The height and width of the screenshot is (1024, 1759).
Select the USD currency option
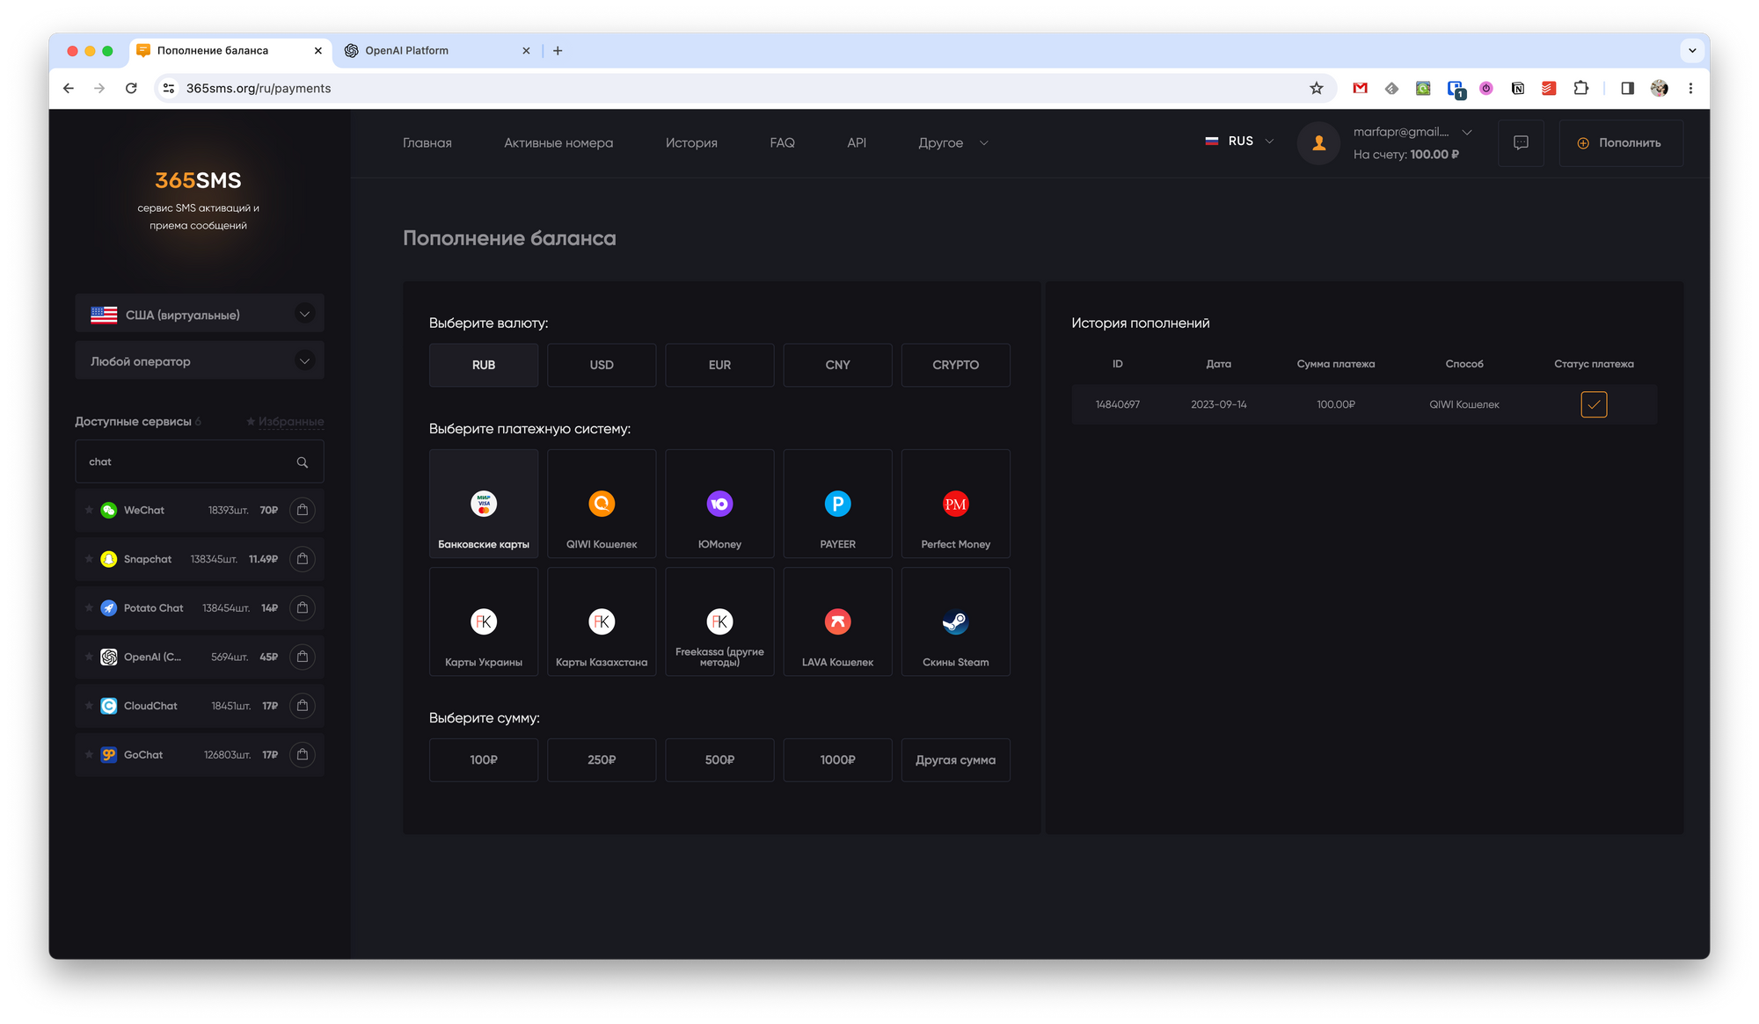pos(602,365)
